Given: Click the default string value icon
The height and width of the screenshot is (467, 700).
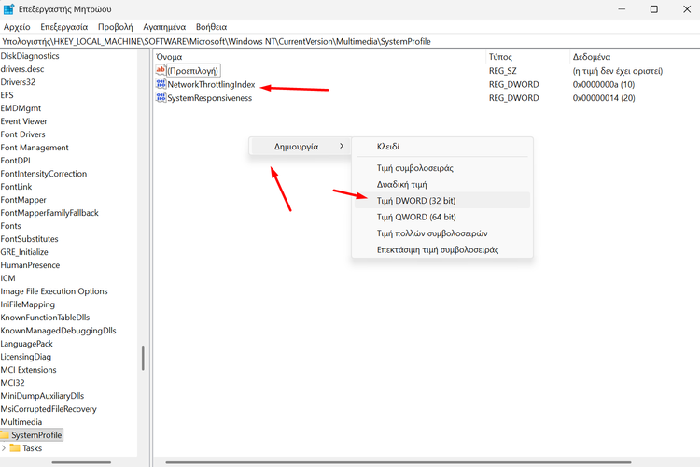Looking at the screenshot, I should 161,71.
